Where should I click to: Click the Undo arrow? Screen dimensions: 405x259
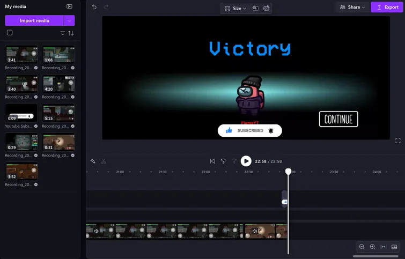click(x=94, y=7)
